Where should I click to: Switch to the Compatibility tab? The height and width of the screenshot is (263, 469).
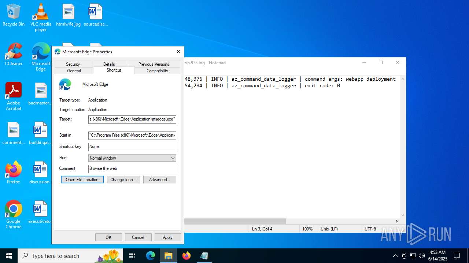(158, 71)
